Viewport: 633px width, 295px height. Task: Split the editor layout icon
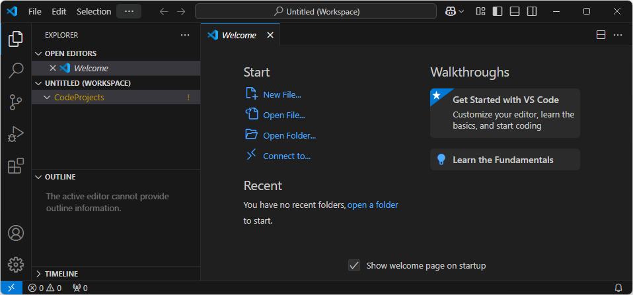tap(601, 35)
